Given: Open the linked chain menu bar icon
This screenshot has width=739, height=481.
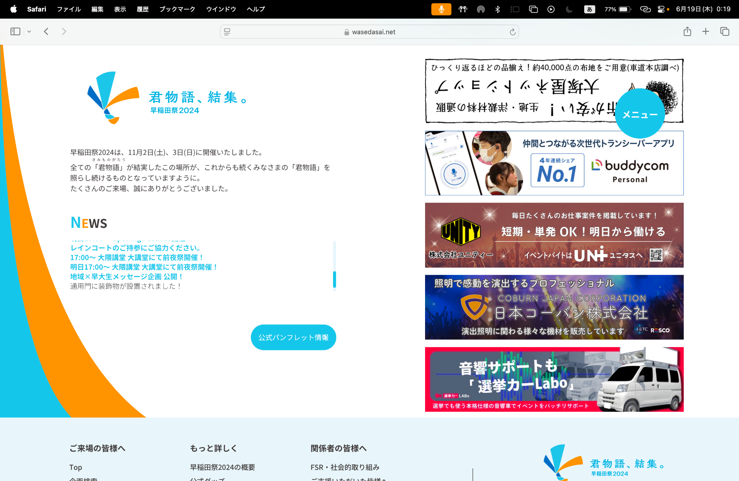Looking at the screenshot, I should pyautogui.click(x=645, y=9).
